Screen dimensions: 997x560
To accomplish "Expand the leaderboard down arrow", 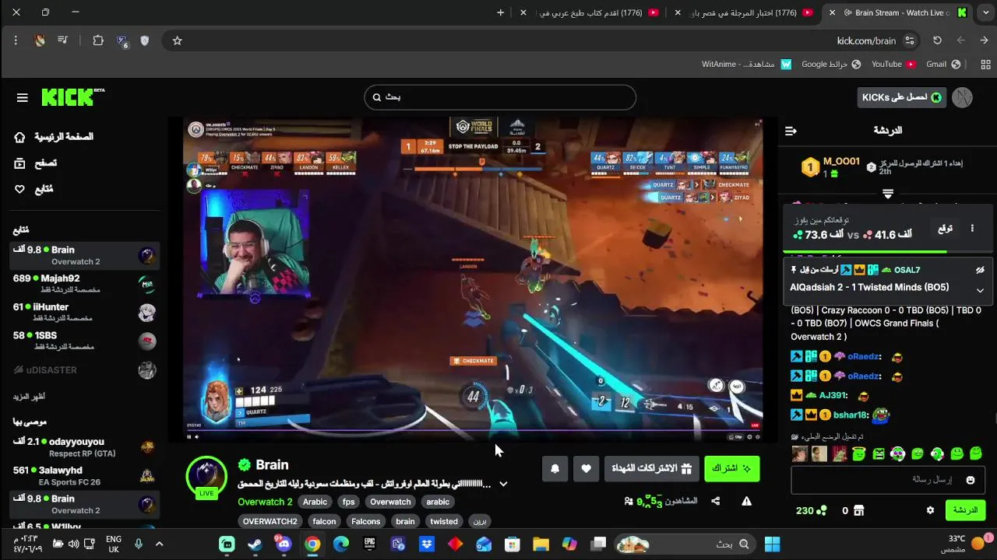I will point(888,193).
